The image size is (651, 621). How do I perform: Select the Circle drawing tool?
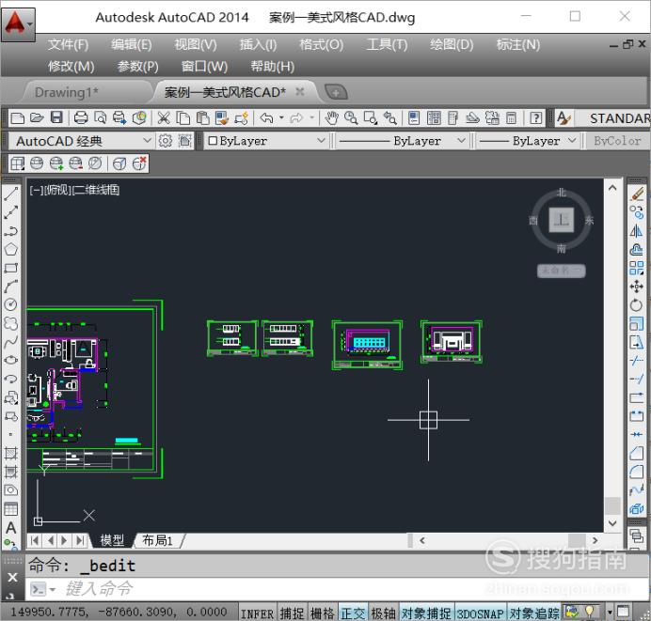(11, 304)
